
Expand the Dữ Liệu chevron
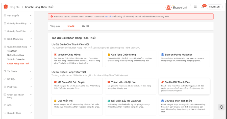click(x=31, y=79)
